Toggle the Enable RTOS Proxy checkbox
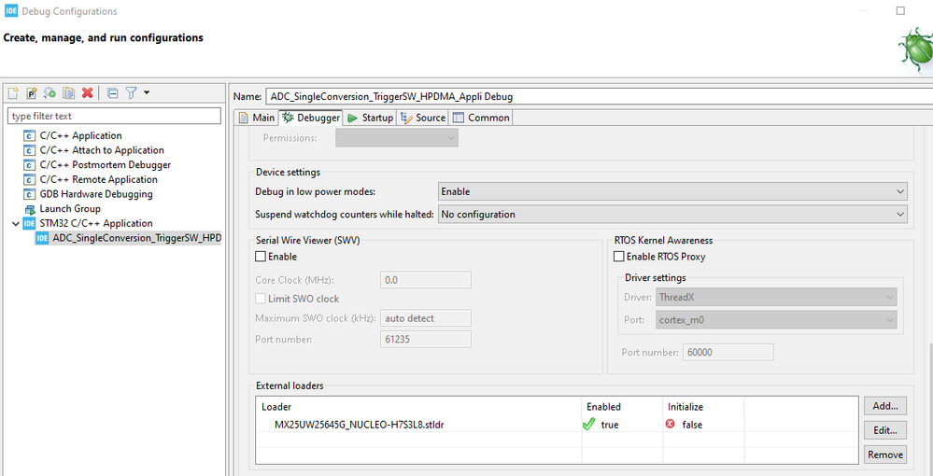 point(619,257)
